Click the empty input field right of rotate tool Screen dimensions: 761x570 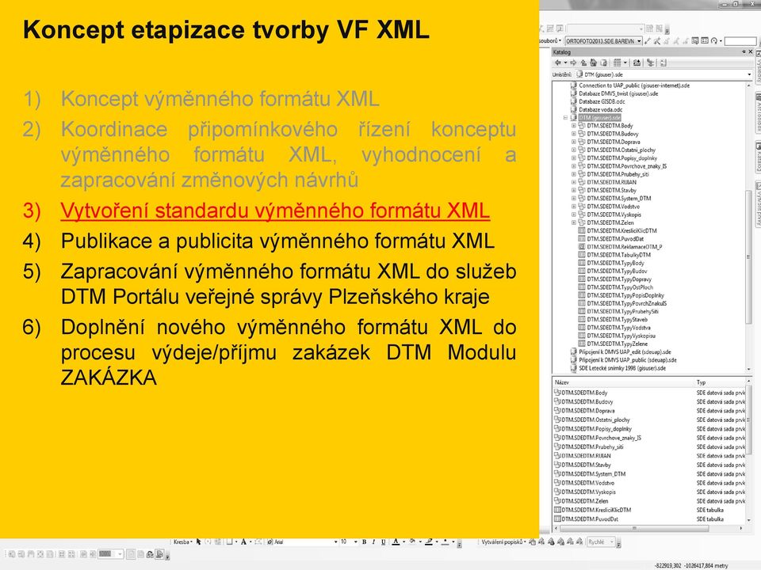(x=740, y=41)
